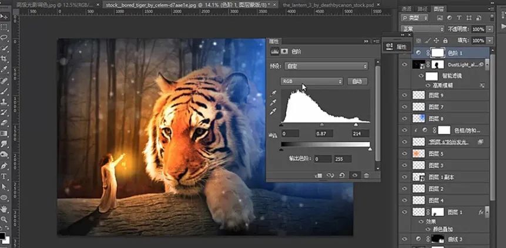Select the Type (T) tool
Screen dimensions: 506x248
click(5, 176)
